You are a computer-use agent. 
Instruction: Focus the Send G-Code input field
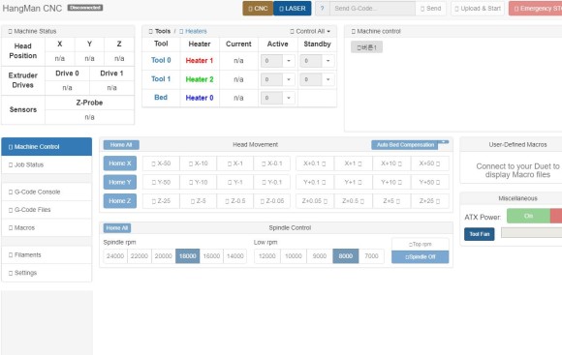pyautogui.click(x=372, y=9)
